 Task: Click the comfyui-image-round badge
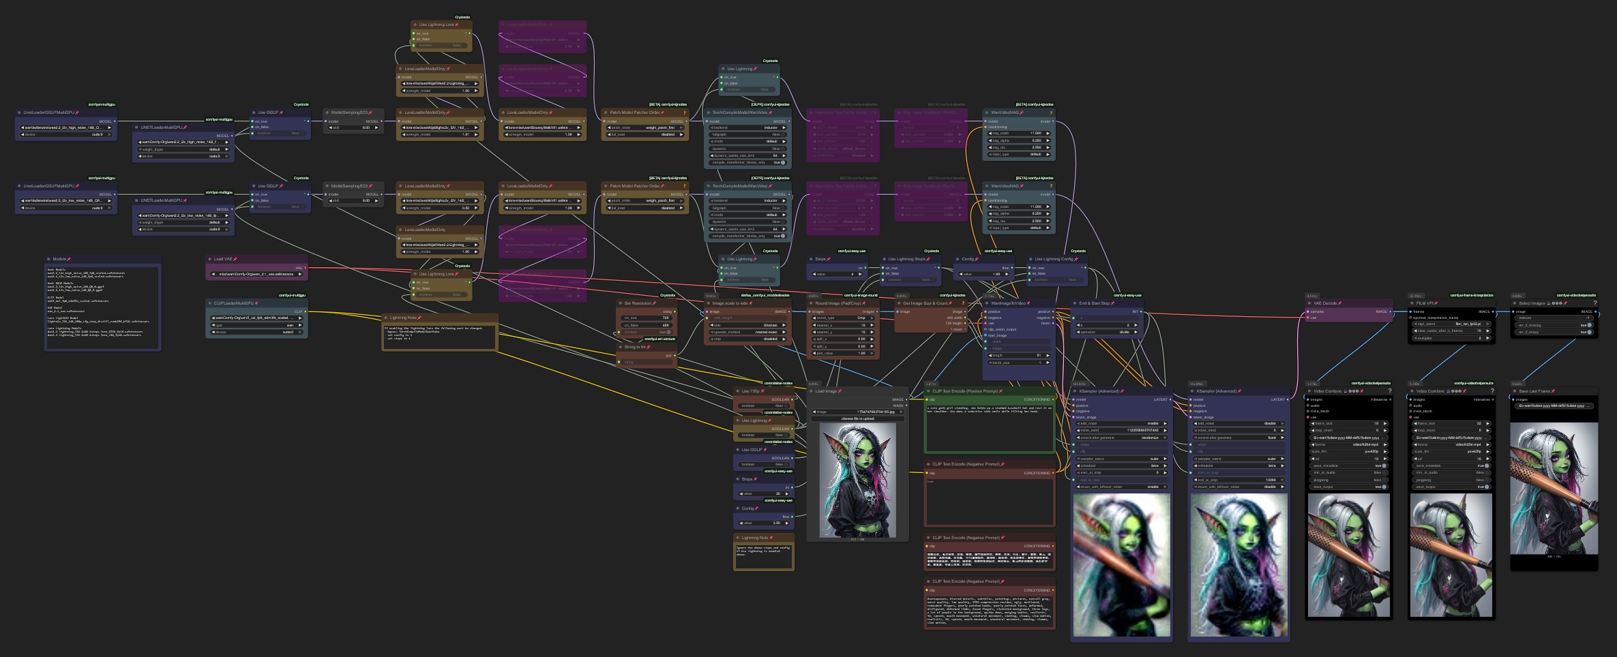click(861, 295)
